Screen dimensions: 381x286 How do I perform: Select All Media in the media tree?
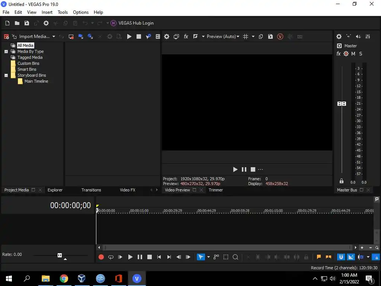[25, 45]
